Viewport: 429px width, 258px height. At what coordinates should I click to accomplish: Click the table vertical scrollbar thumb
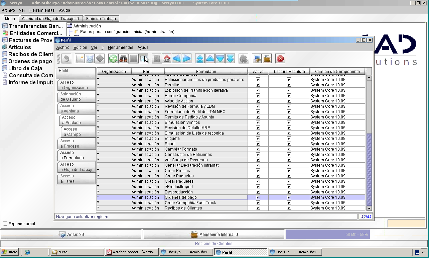pos(369,170)
